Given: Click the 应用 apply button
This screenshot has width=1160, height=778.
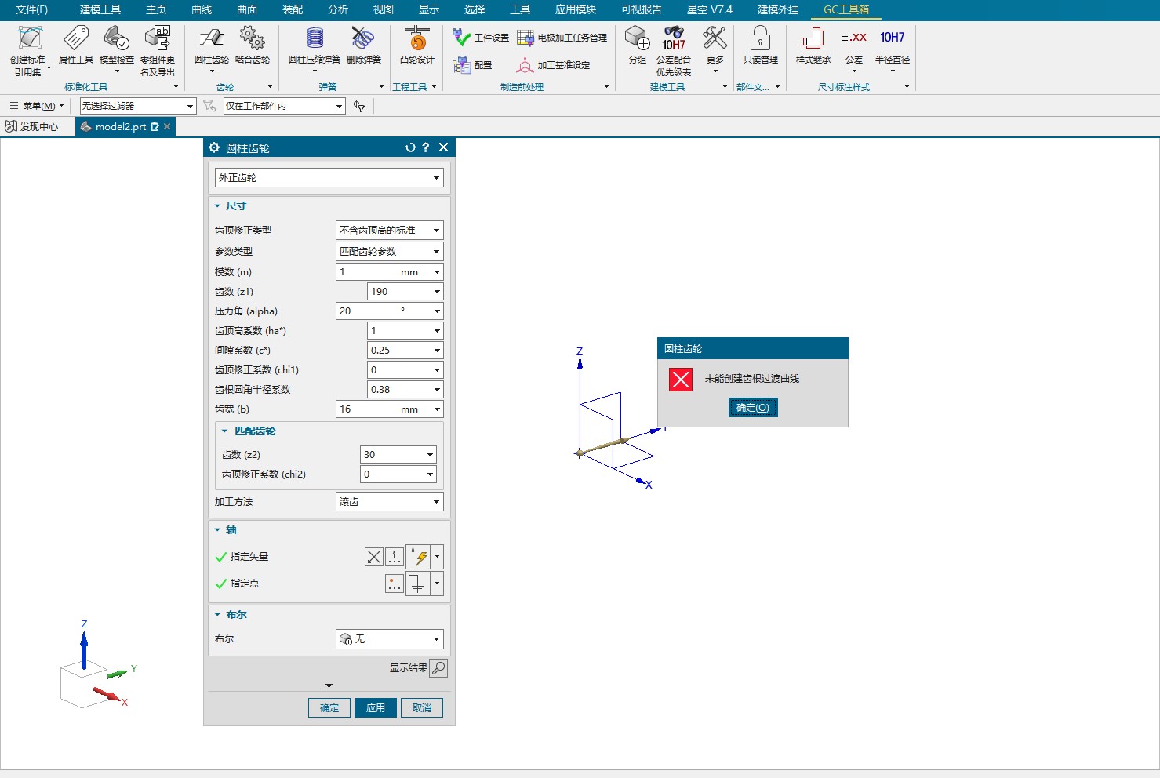Looking at the screenshot, I should 376,708.
